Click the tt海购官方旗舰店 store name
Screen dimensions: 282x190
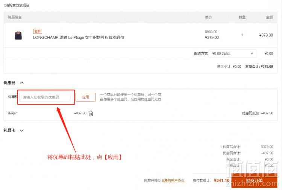[x=17, y=5]
